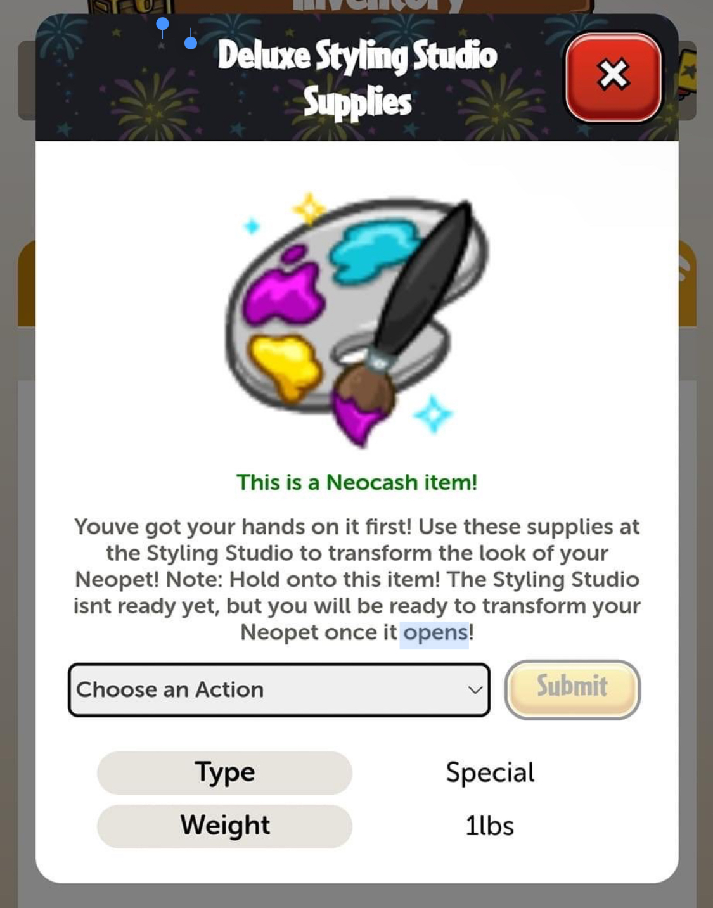Viewport: 713px width, 908px height.
Task: Click the This is a Neocash item text
Action: tap(357, 482)
